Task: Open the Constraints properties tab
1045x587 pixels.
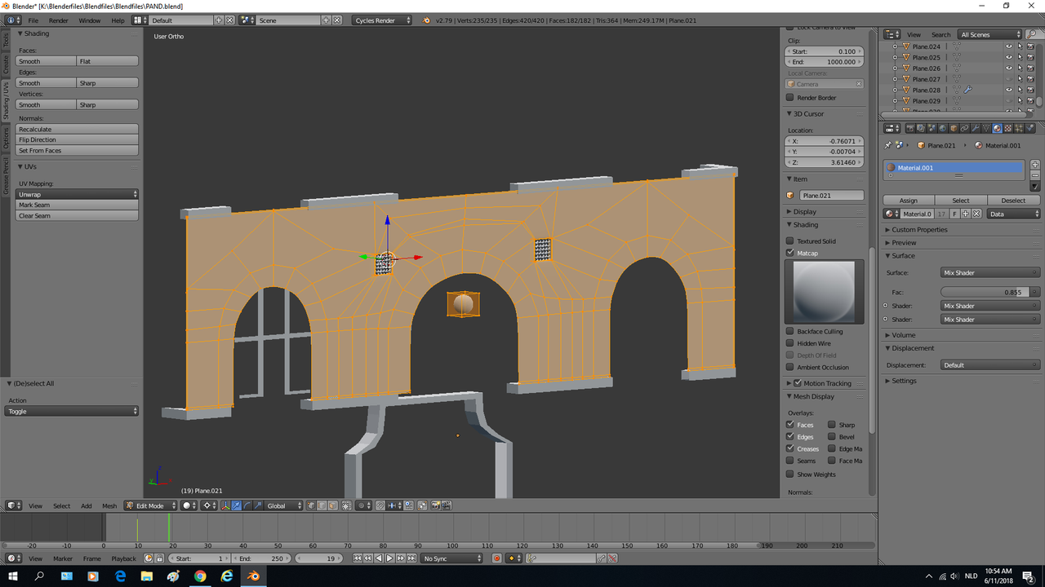Action: pyautogui.click(x=964, y=128)
